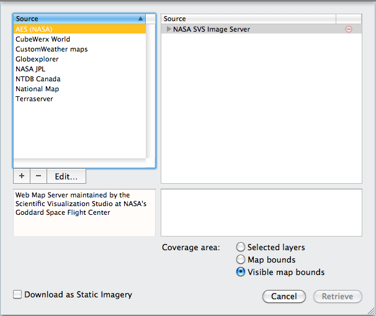376x316 pixels.
Task: Click the red remove icon beside NASA SVS Image Server
Action: [x=348, y=29]
